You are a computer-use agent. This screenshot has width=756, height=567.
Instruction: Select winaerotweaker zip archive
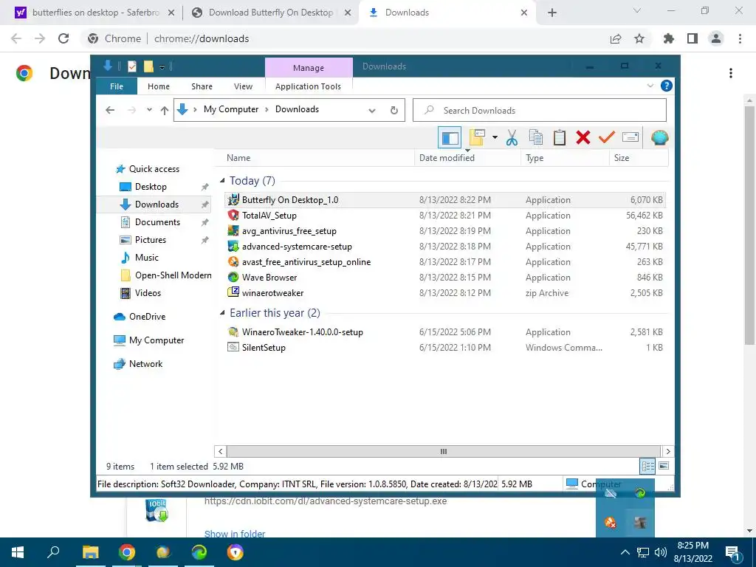445,292
